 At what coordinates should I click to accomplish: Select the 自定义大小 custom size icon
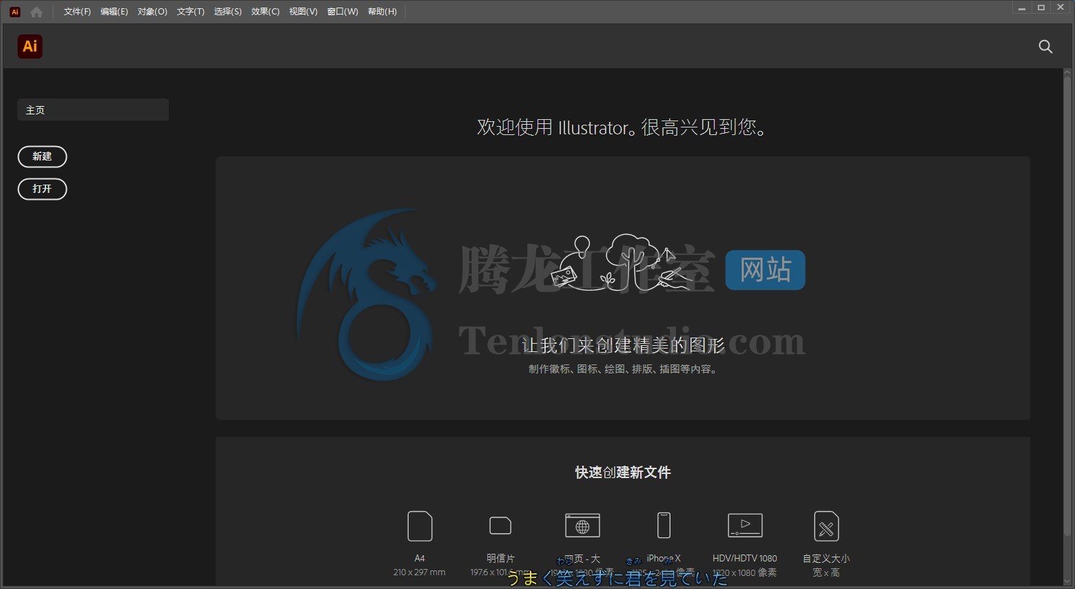[x=826, y=526]
